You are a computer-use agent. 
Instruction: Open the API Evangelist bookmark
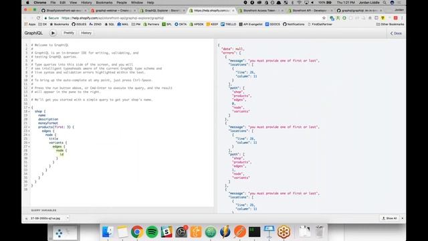click(x=251, y=24)
